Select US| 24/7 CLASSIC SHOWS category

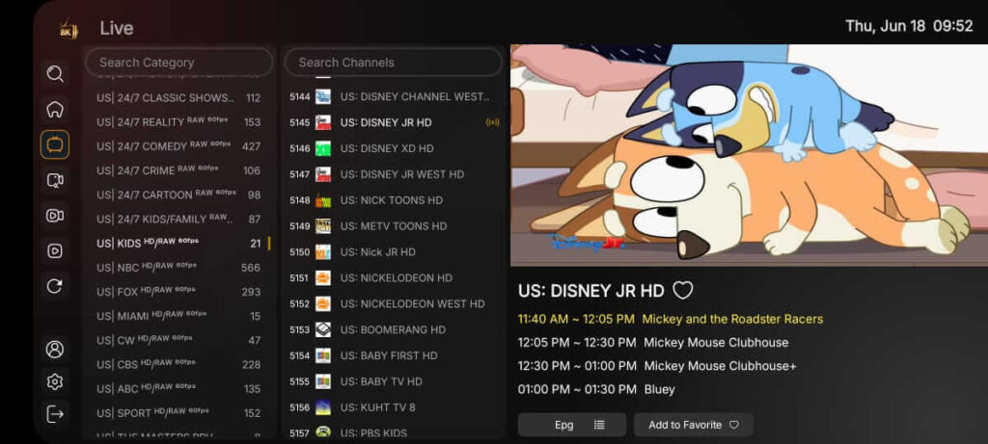pyautogui.click(x=178, y=98)
